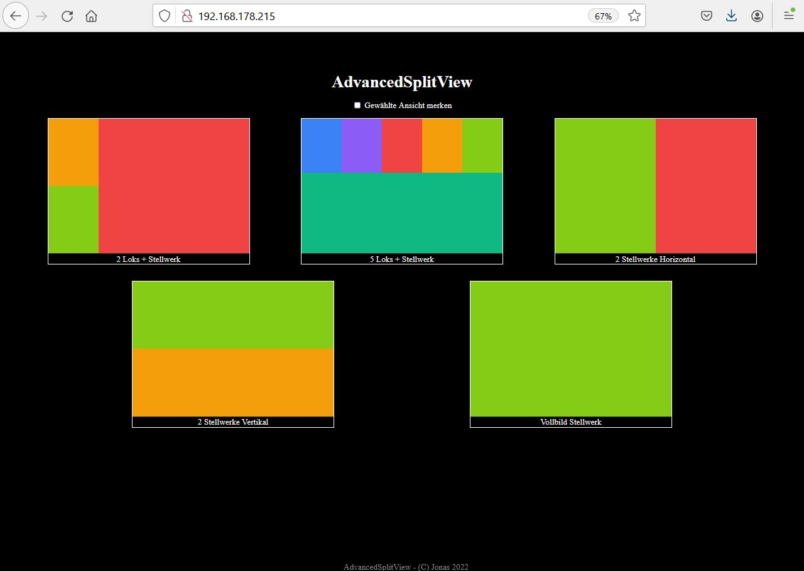Reset the 67% zoom level indicator

[603, 16]
